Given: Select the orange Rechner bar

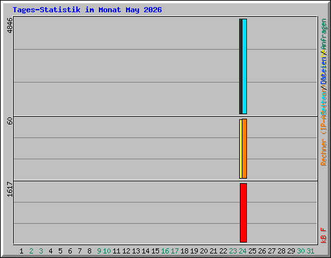Looking at the screenshot, I should click(244, 148).
